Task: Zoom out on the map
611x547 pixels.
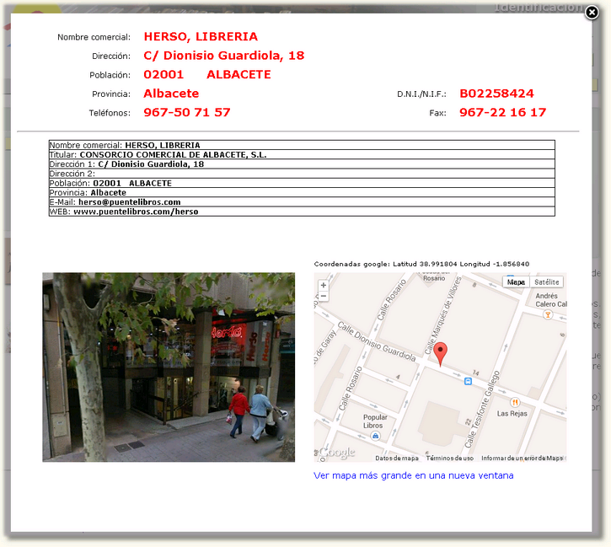Action: [x=323, y=297]
